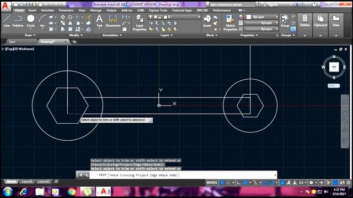This screenshot has width=353, height=198.
Task: Open the annotation scale 1:1 dropdown
Action: pyautogui.click(x=302, y=183)
